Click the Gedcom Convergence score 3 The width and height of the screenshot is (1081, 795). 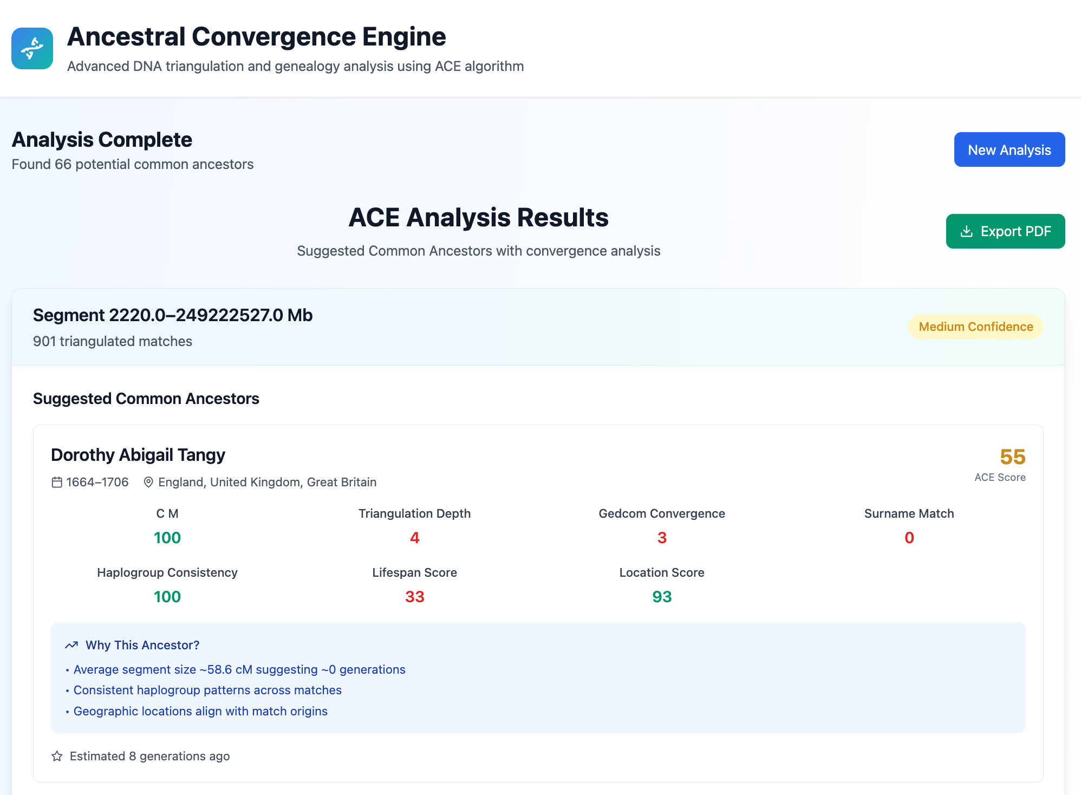661,538
